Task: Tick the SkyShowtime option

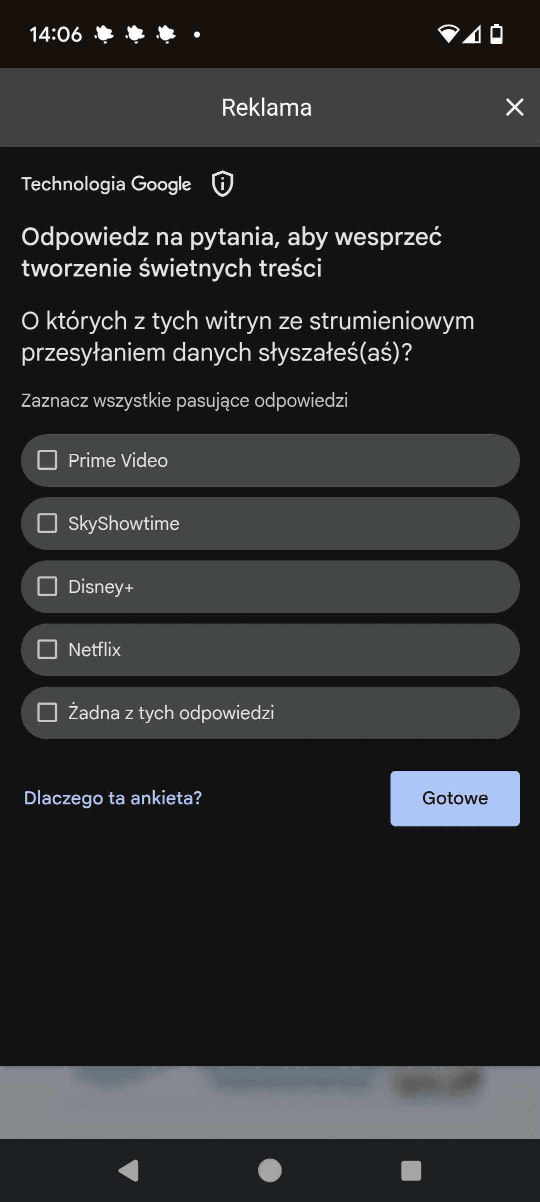Action: pos(47,523)
